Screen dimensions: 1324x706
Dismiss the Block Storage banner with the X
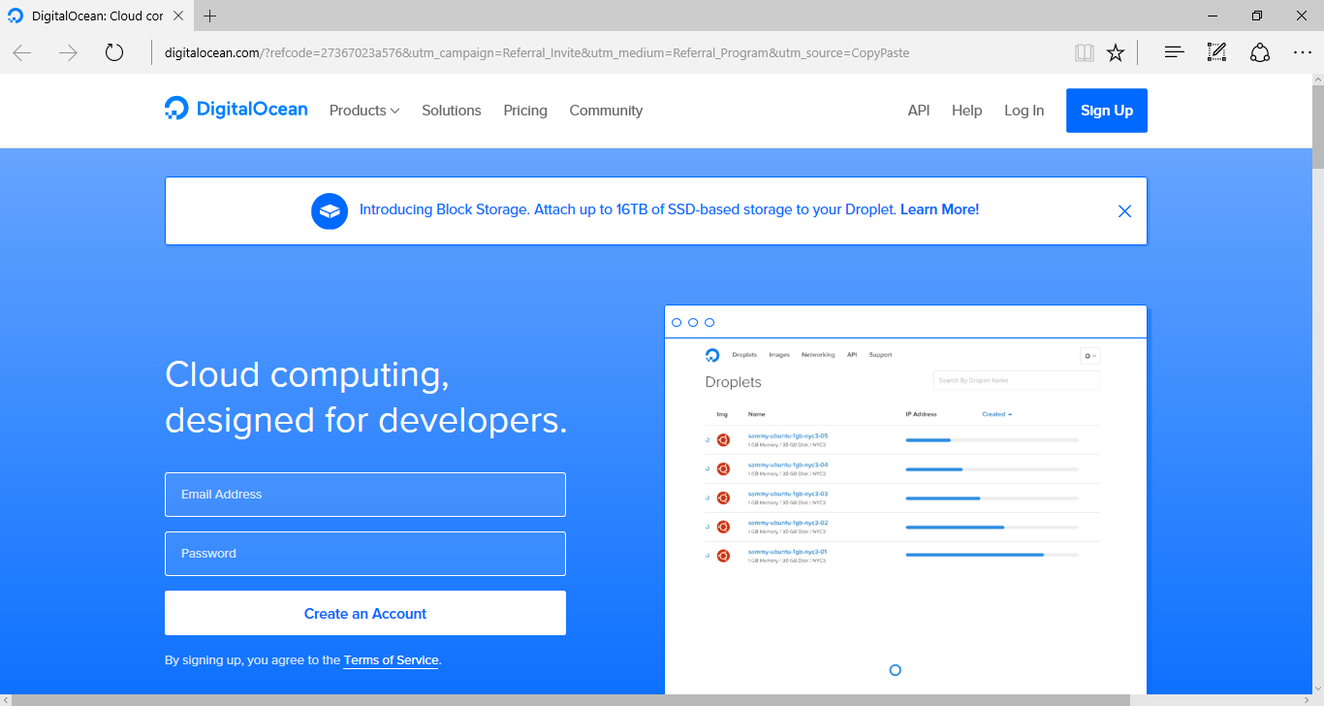1124,210
